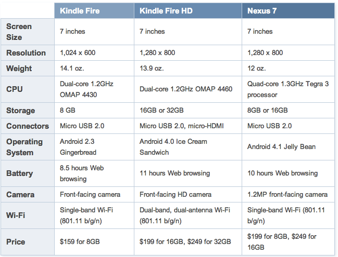Click the Price row label
The height and width of the screenshot is (257, 338).
[16, 241]
